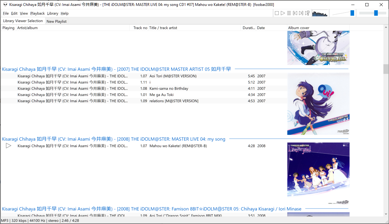Select track Me ga Au Toki
The image size is (389, 224).
point(144,95)
